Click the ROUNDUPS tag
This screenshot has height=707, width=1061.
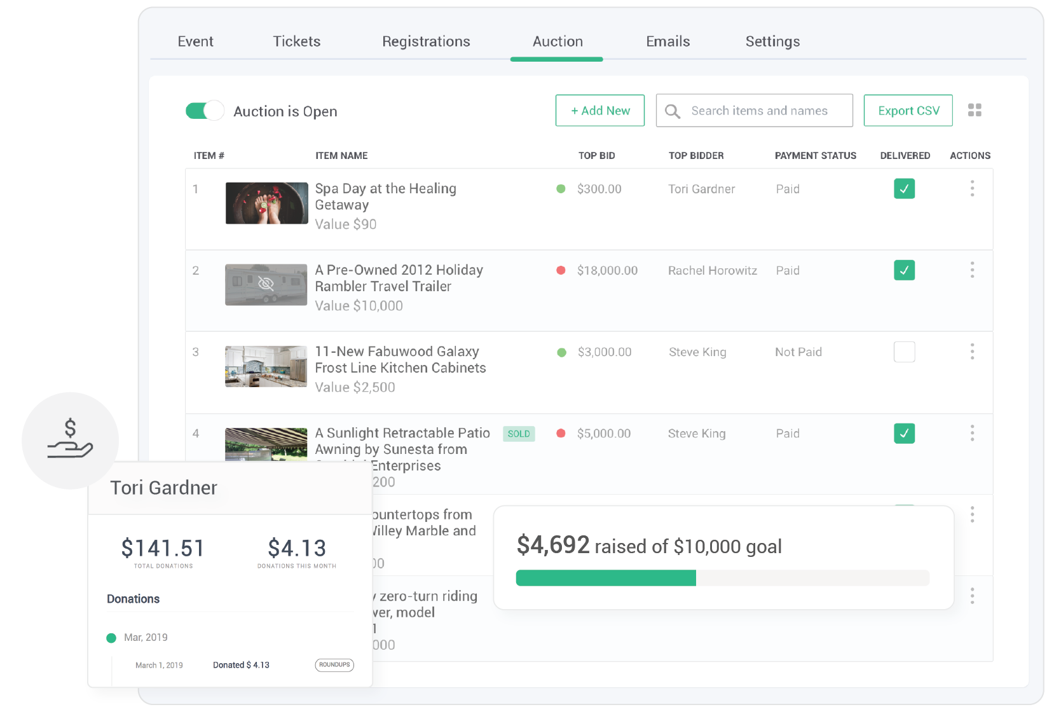point(334,665)
